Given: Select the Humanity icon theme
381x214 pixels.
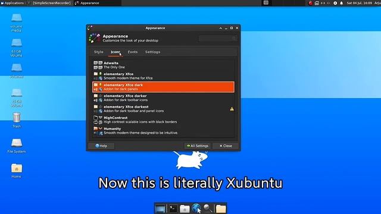Looking at the screenshot, I should pos(163,131).
